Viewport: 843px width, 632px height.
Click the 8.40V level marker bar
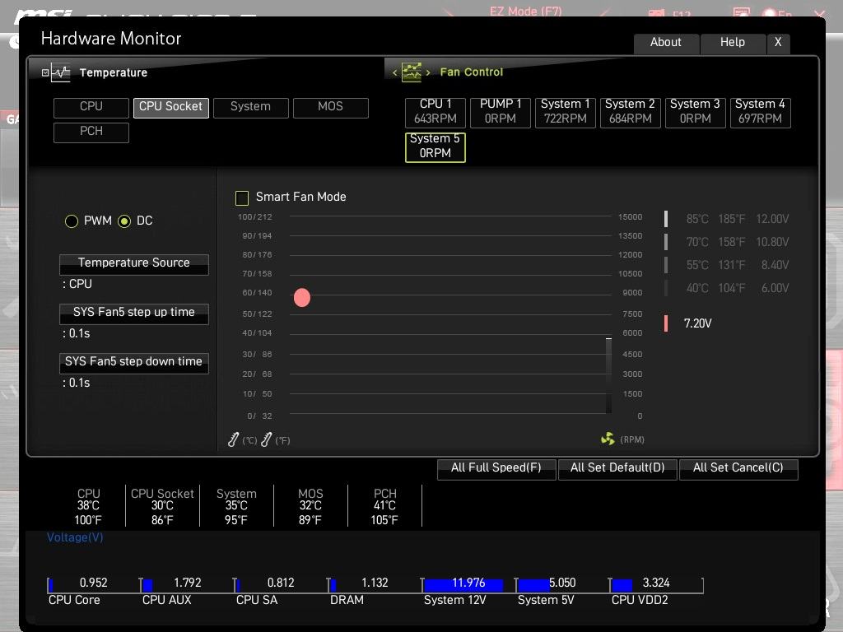[666, 265]
